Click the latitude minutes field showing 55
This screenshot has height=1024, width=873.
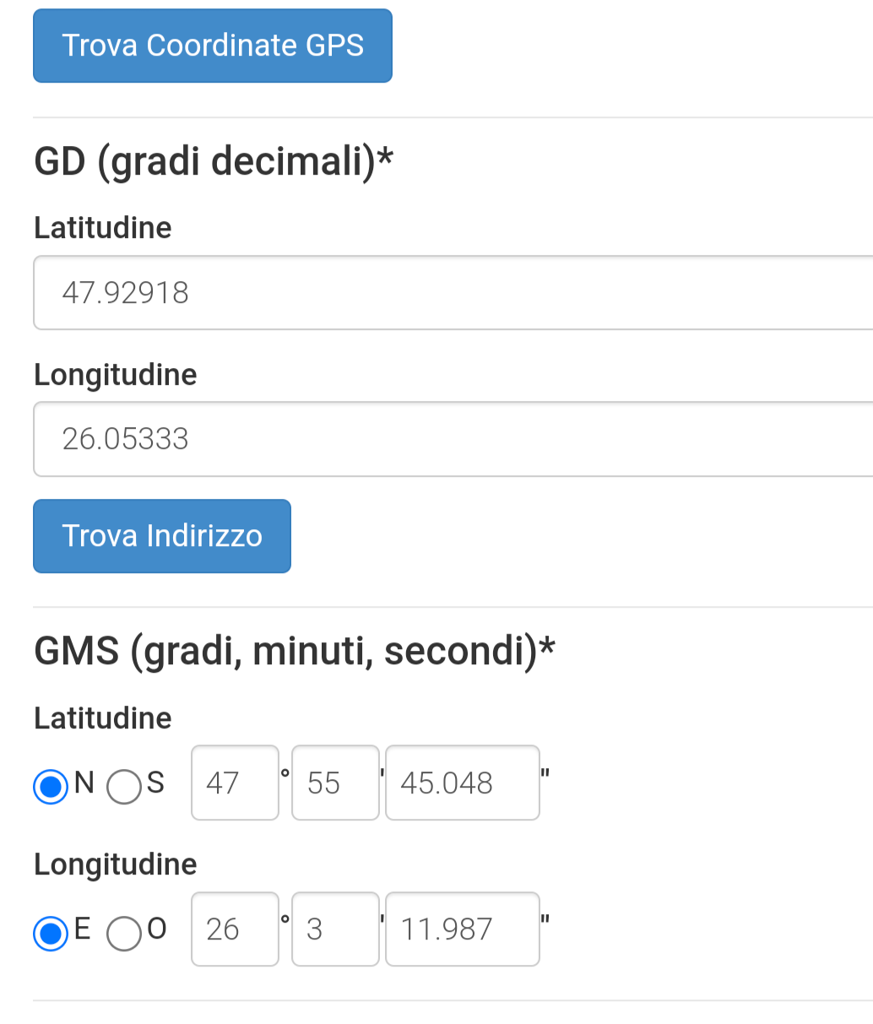(x=335, y=783)
